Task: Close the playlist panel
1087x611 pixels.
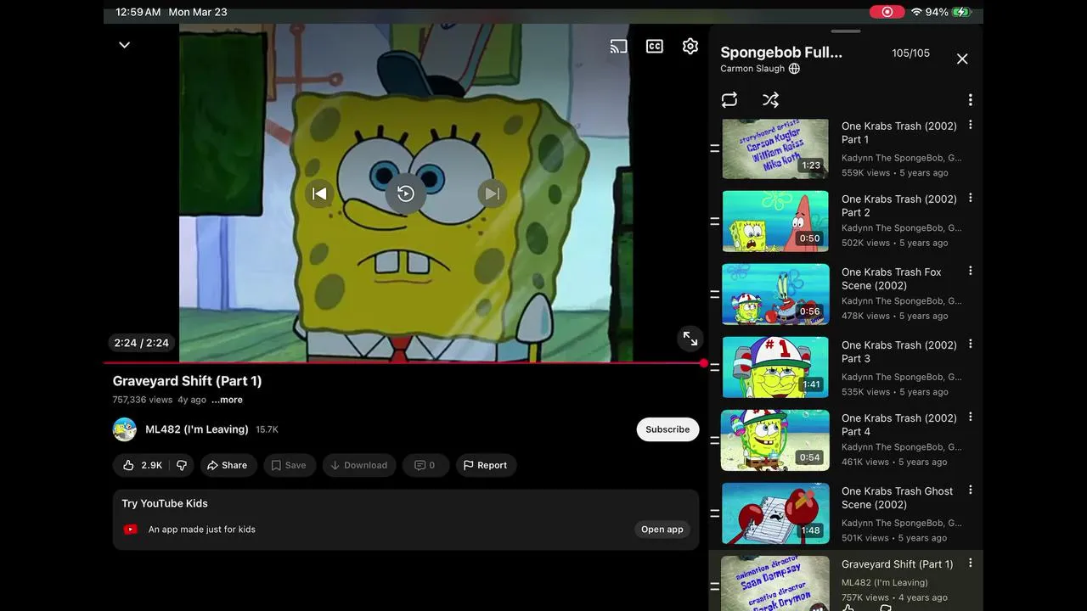Action: tap(962, 59)
